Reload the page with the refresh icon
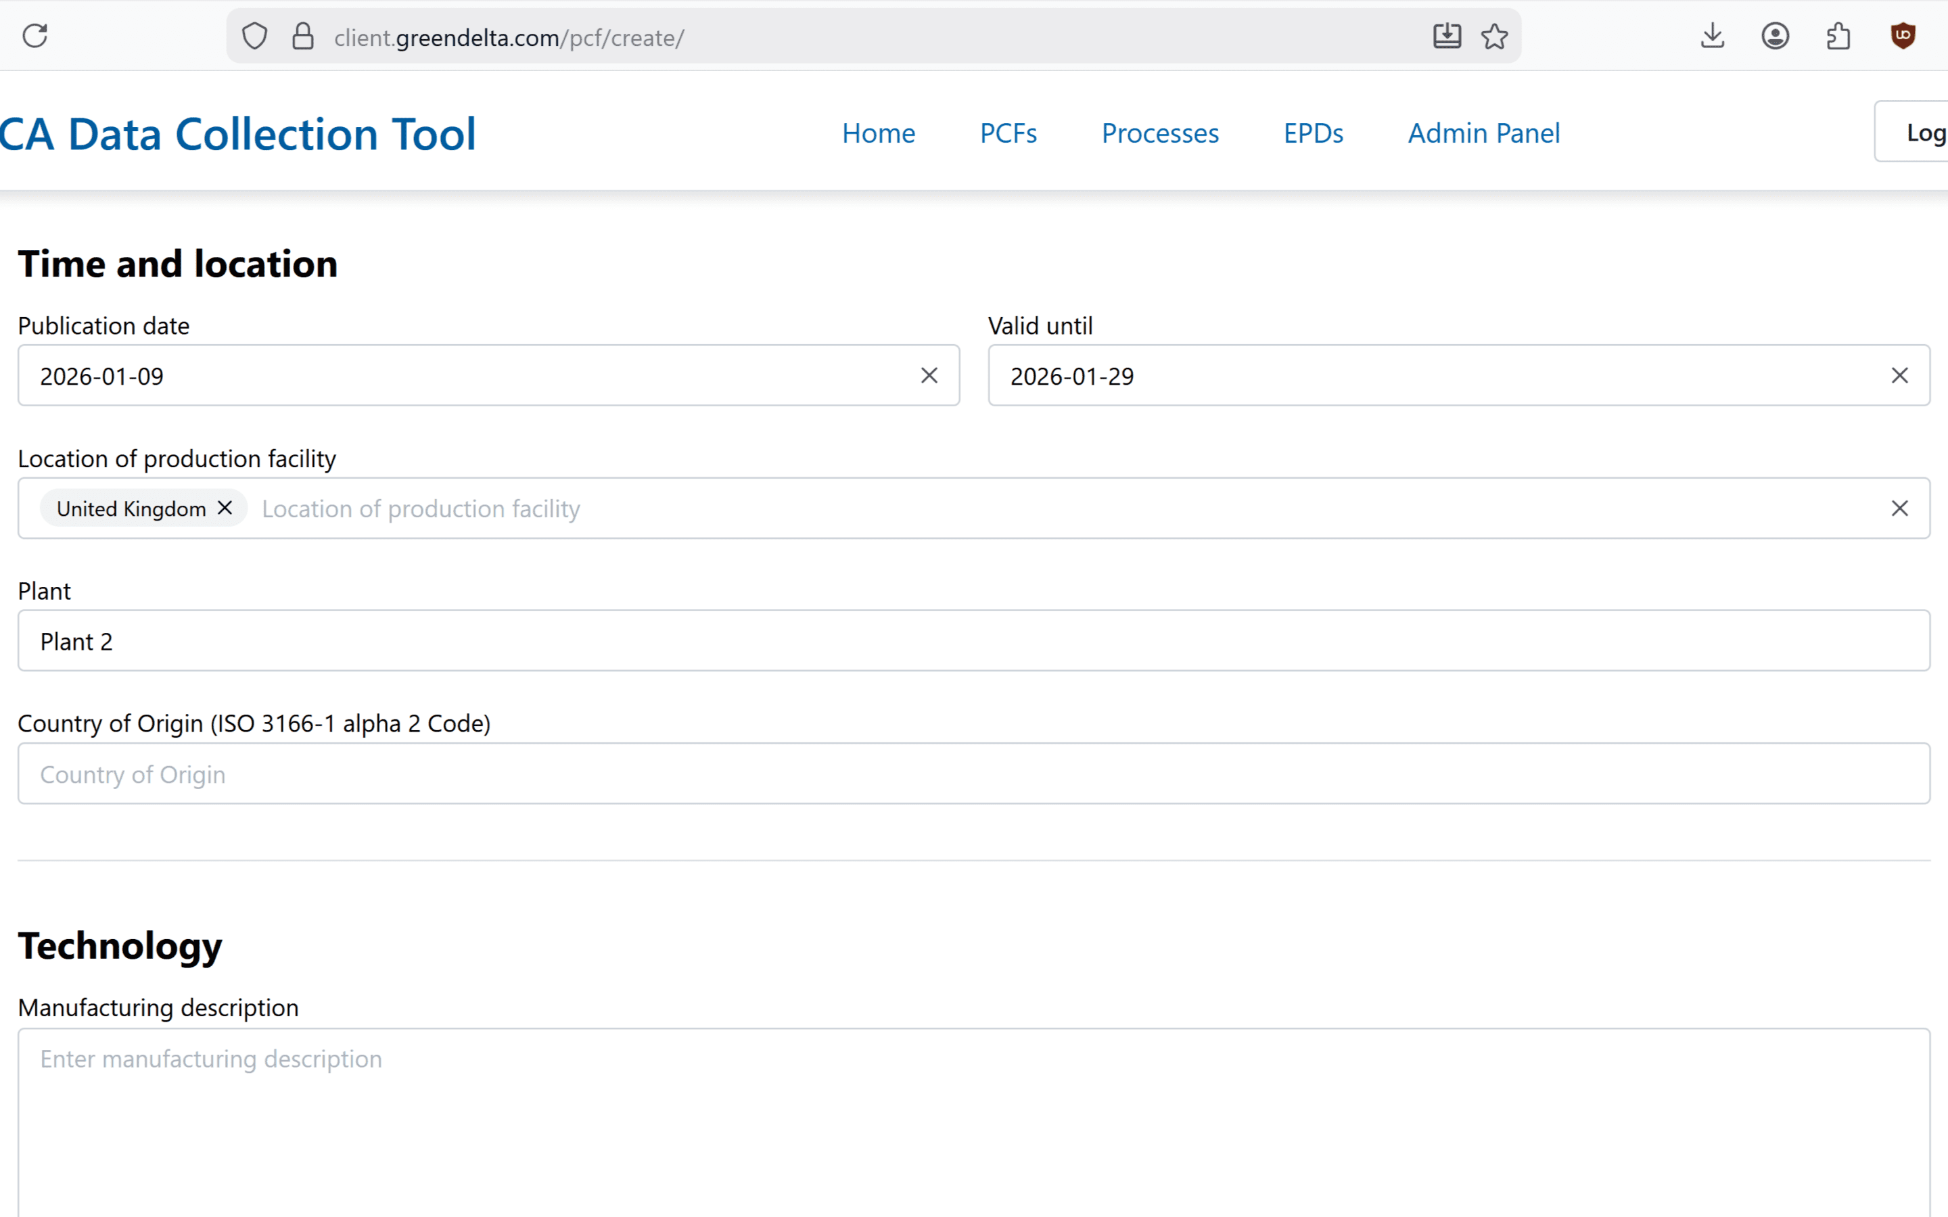1948x1217 pixels. point(34,37)
